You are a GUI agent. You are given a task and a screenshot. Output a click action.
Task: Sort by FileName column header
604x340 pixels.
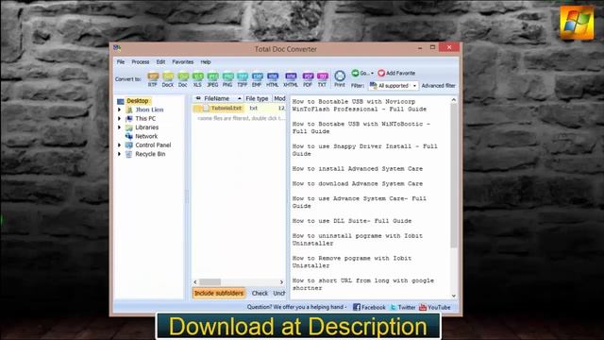click(x=217, y=98)
